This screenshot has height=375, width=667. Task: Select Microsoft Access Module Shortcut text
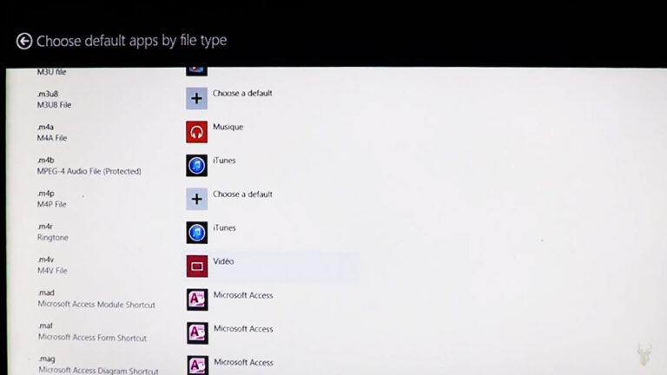[x=96, y=305]
